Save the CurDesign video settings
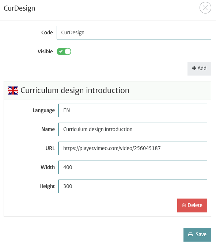Viewport: 216px width, 246px height. [197, 235]
